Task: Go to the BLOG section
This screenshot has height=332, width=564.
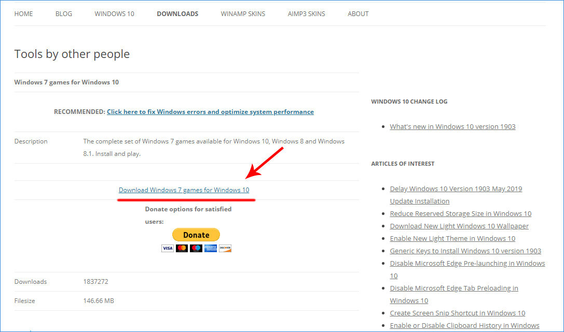Action: click(64, 13)
